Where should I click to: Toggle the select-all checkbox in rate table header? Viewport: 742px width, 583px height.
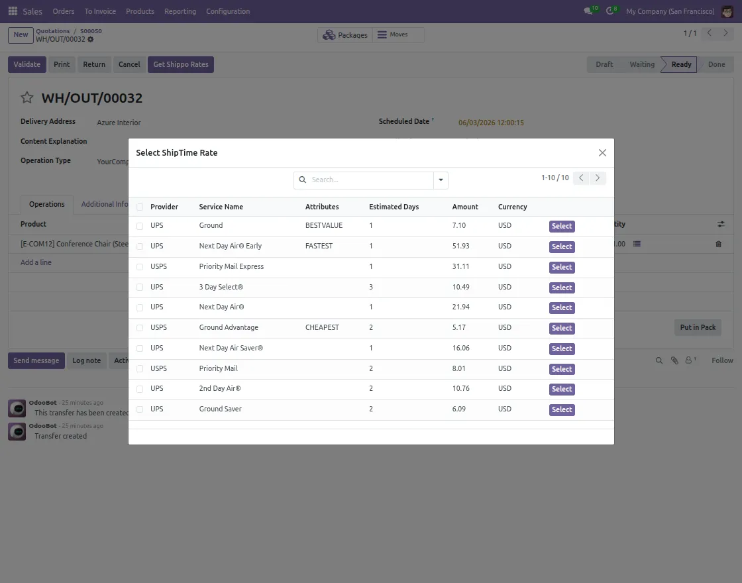(x=140, y=207)
